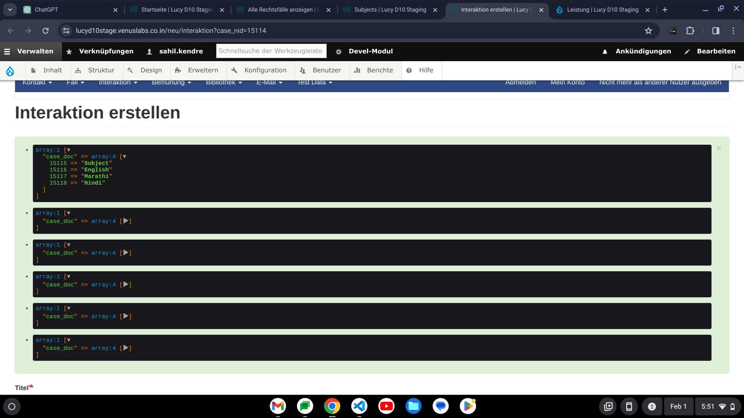The image size is (744, 418).
Task: Focus the Schnellsuche der Werkzeugleiste field
Action: [x=271, y=51]
